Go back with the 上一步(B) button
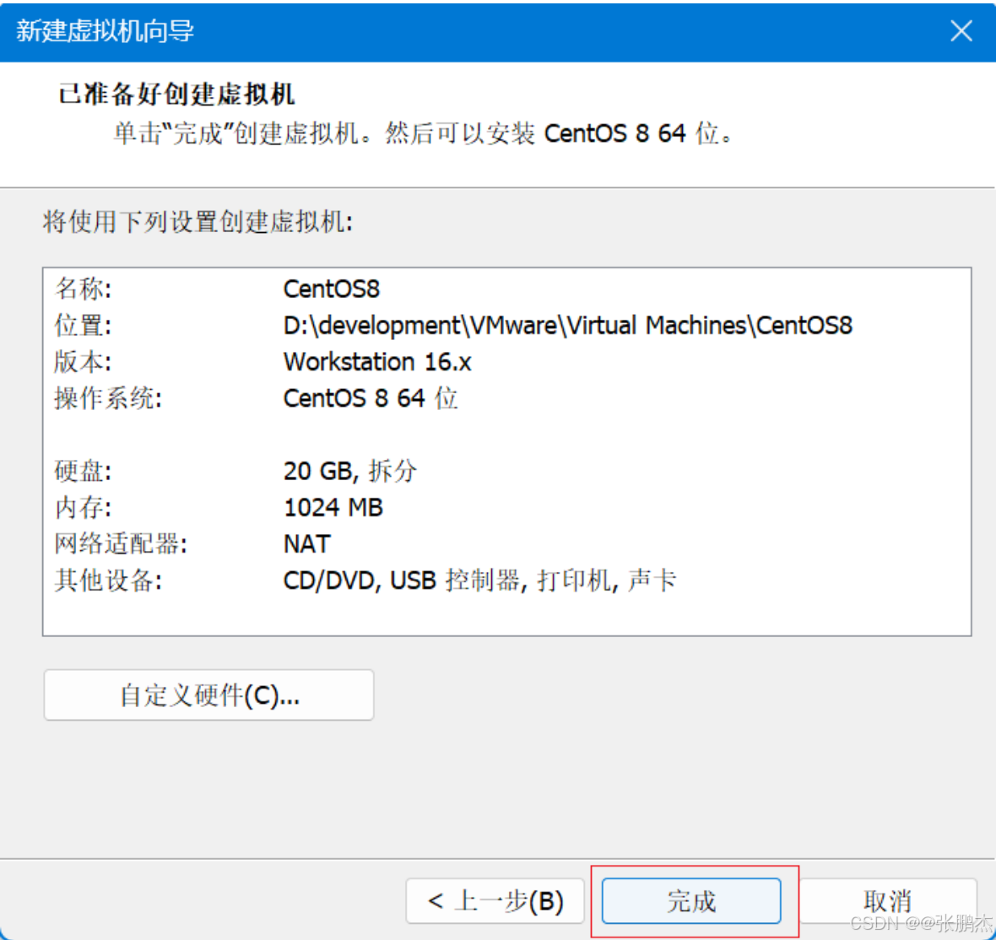996x940 pixels. click(x=495, y=900)
